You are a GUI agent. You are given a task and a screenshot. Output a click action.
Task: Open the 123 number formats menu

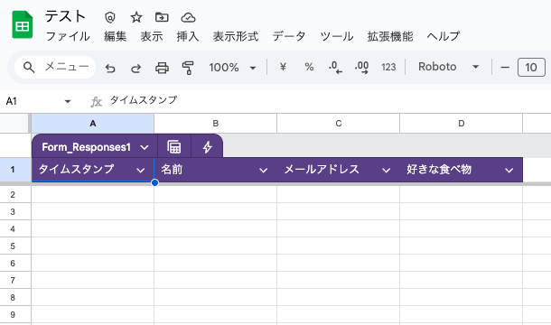point(388,67)
